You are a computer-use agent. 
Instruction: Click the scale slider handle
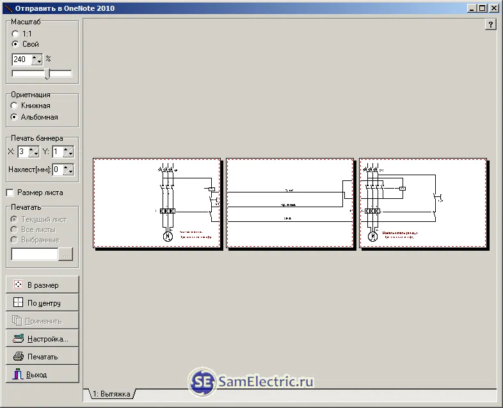47,74
